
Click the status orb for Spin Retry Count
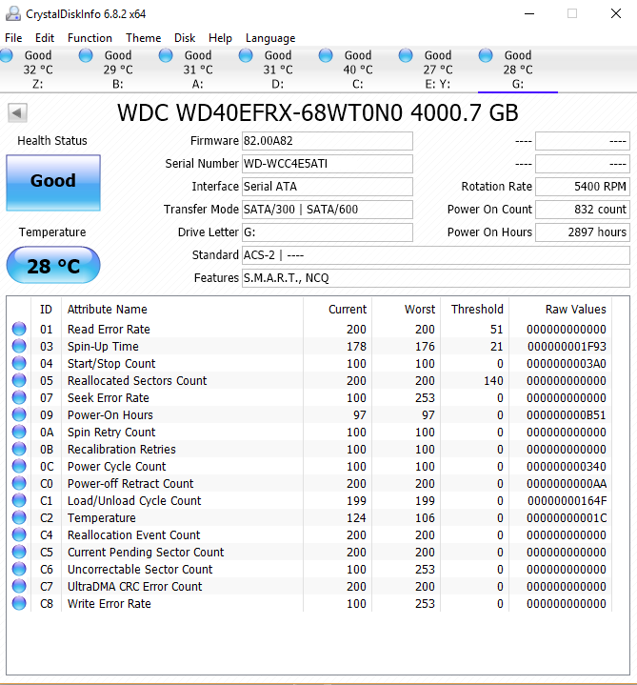tap(19, 432)
